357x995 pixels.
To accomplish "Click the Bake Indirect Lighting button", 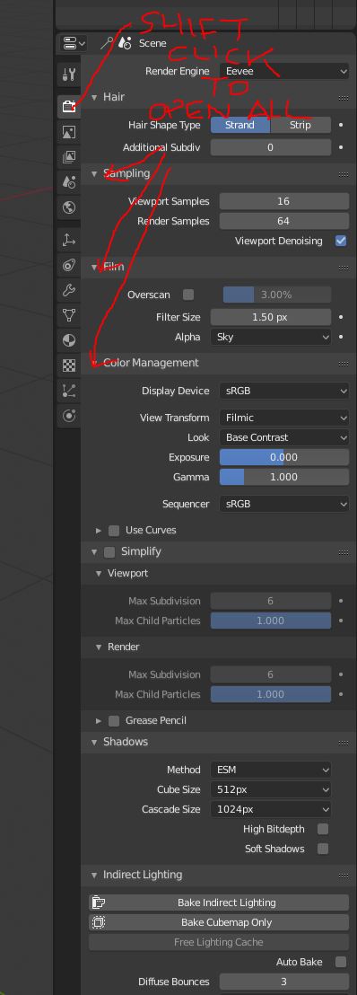I will point(219,903).
